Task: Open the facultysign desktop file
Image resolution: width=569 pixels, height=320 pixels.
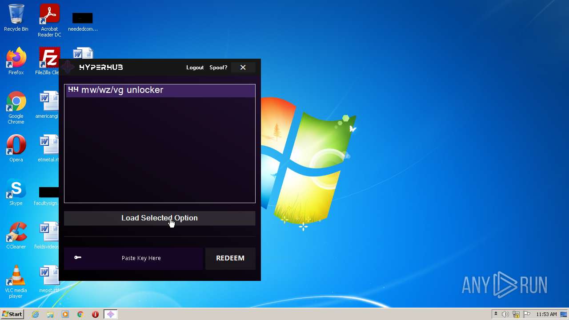Action: pyautogui.click(x=47, y=196)
